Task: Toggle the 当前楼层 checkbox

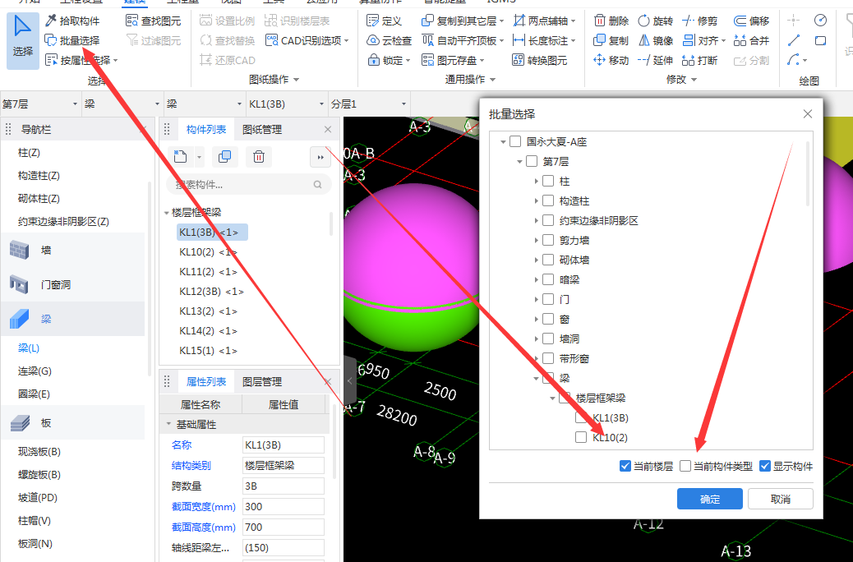Action: pyautogui.click(x=625, y=466)
